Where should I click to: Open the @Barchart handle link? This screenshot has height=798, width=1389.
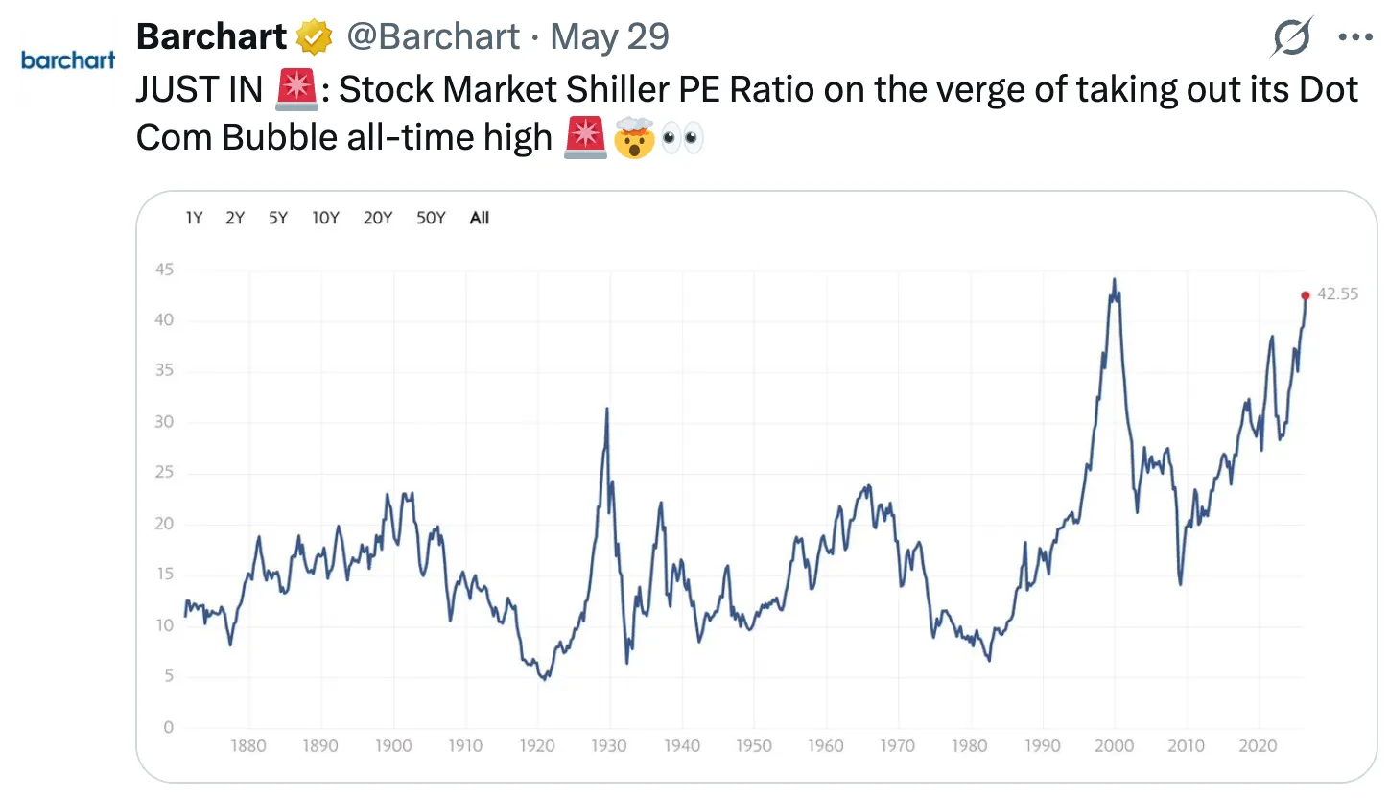click(x=434, y=38)
